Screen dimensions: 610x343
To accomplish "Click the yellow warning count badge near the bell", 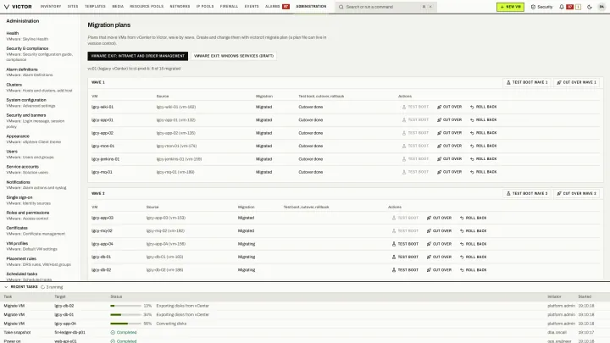I will click(x=578, y=7).
